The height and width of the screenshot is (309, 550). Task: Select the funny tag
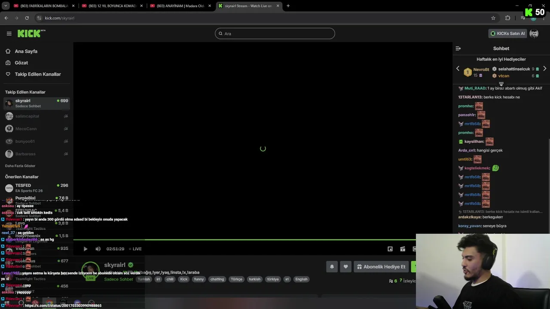tap(199, 279)
